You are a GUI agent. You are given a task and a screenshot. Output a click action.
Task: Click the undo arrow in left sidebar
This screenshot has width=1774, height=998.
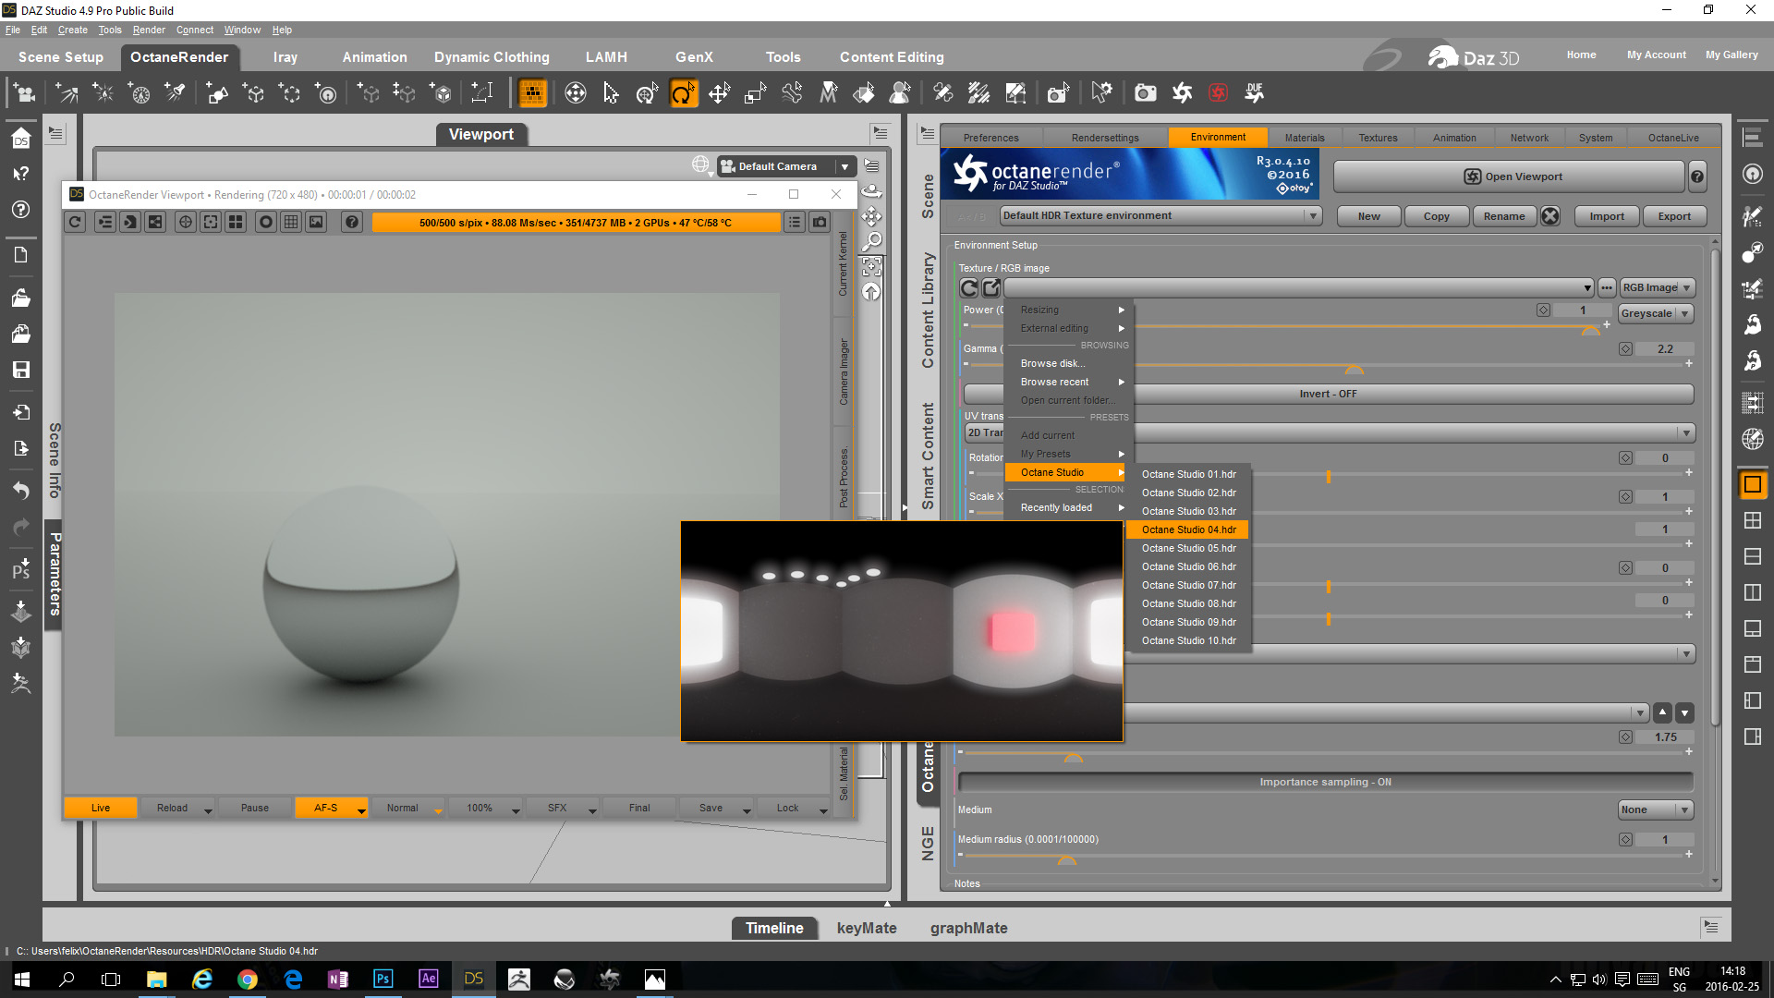pyautogui.click(x=20, y=490)
